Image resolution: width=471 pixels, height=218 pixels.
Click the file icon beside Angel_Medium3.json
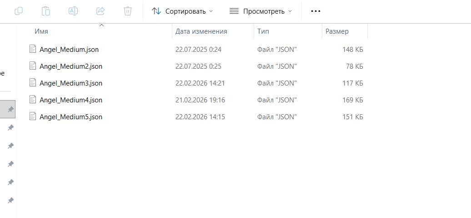point(32,83)
